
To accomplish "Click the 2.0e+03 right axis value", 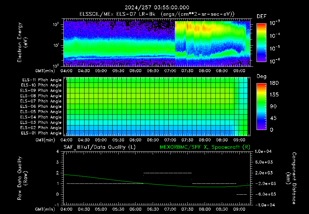I will click(264, 173).
